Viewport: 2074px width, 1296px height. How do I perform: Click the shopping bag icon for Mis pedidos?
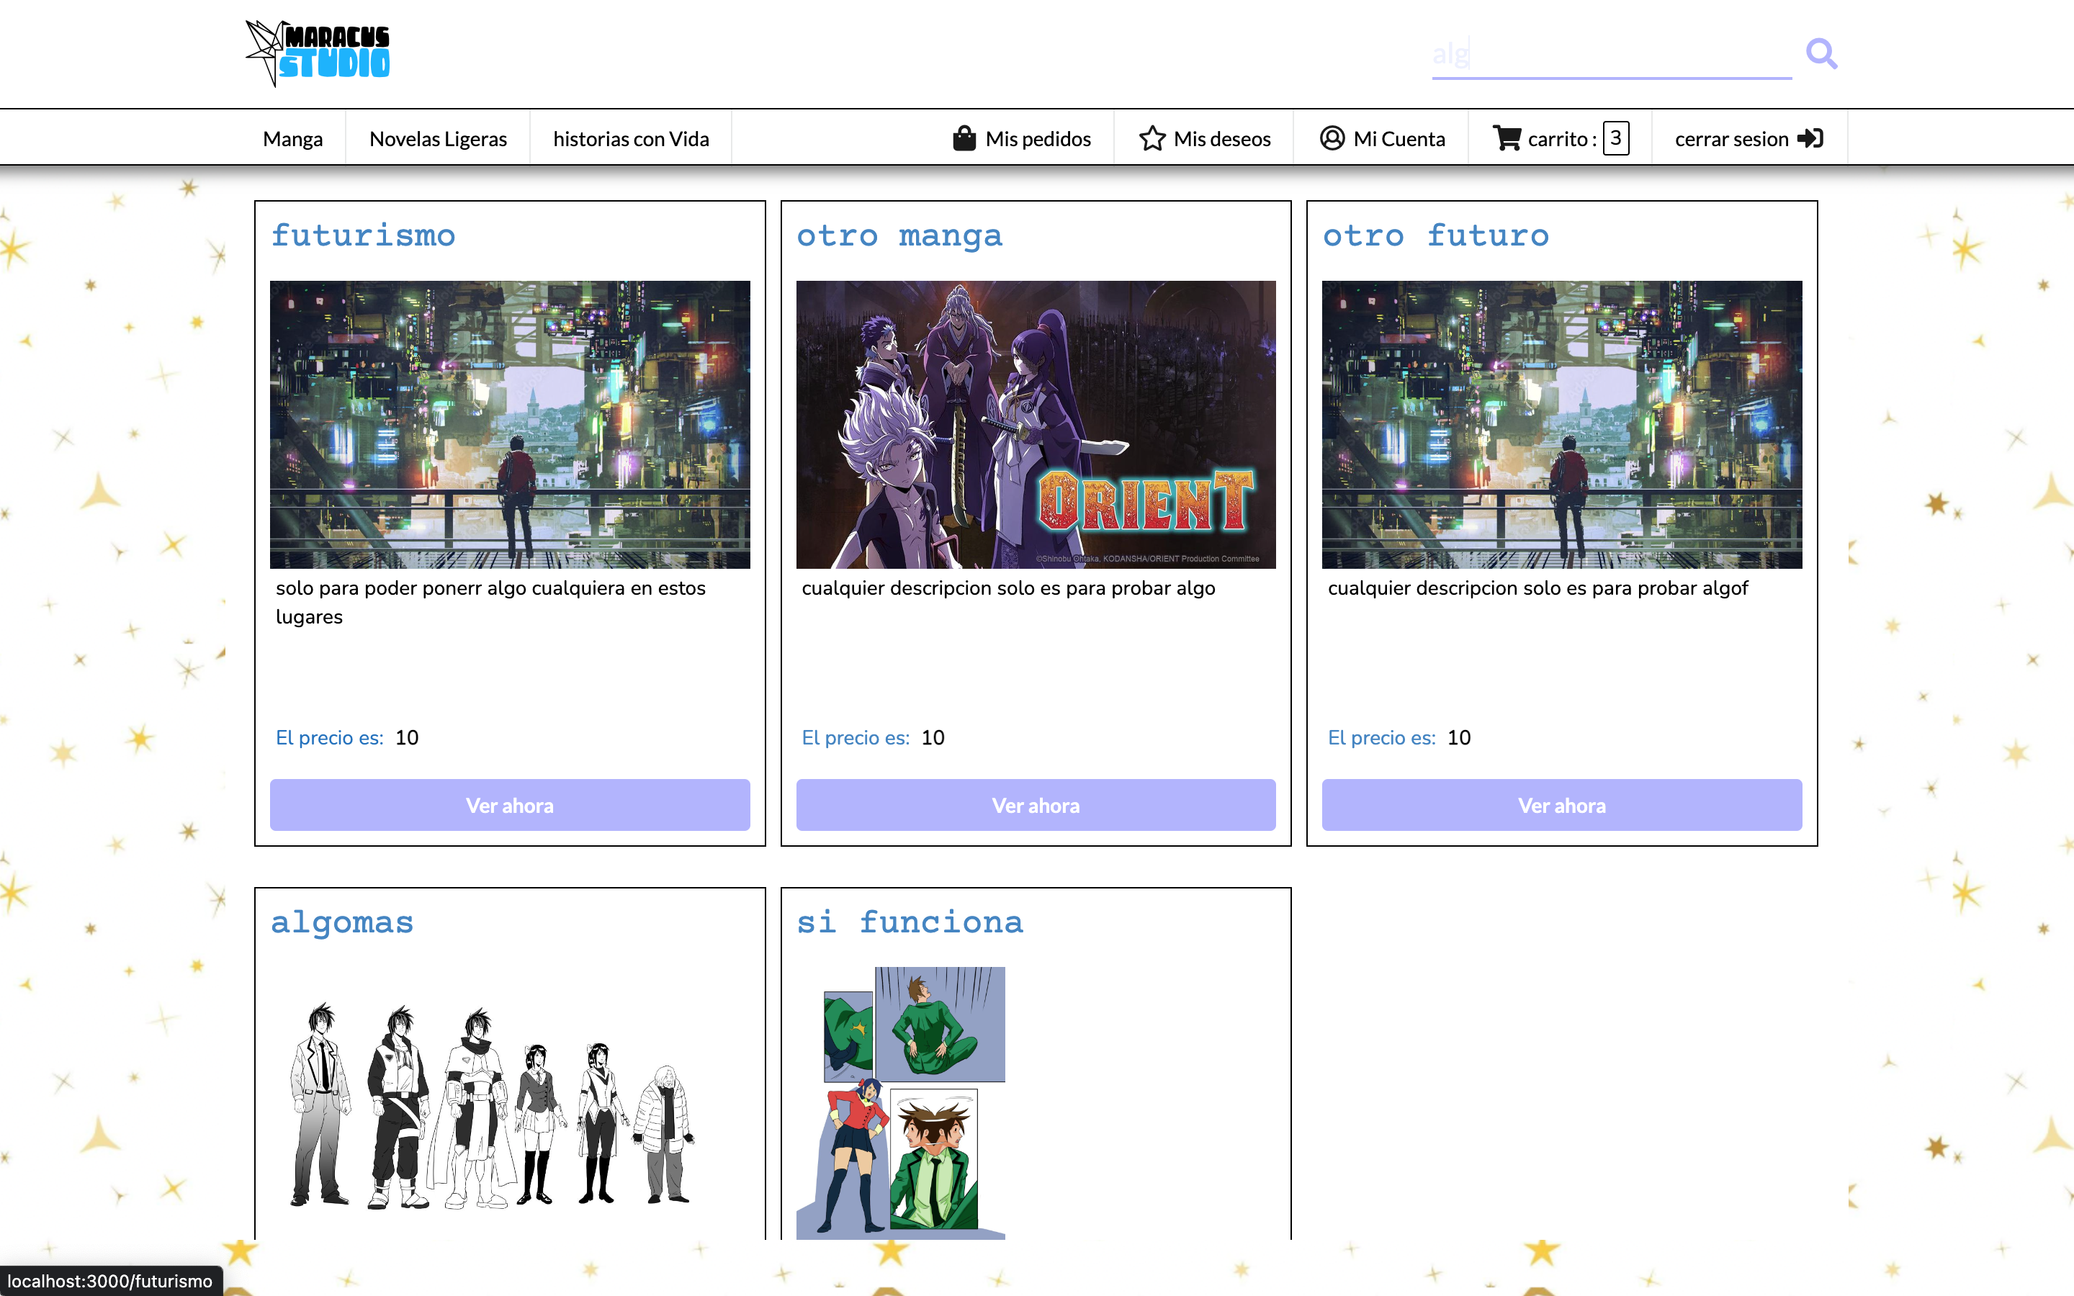point(964,138)
